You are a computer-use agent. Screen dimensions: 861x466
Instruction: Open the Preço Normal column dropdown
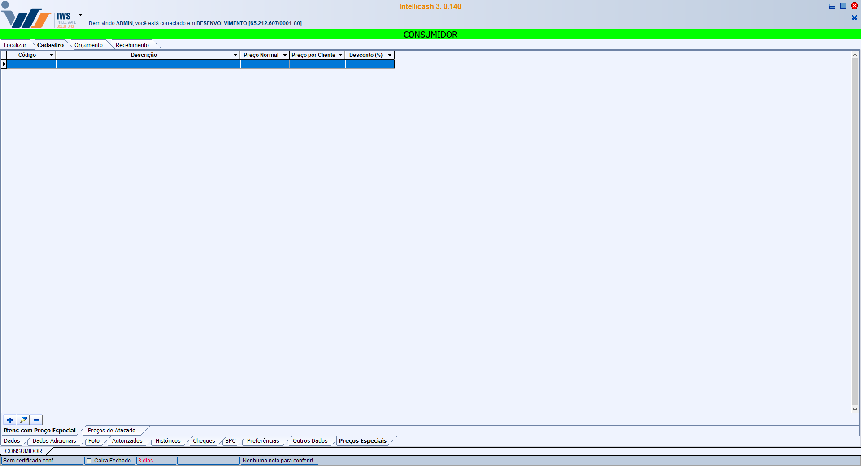pyautogui.click(x=285, y=55)
